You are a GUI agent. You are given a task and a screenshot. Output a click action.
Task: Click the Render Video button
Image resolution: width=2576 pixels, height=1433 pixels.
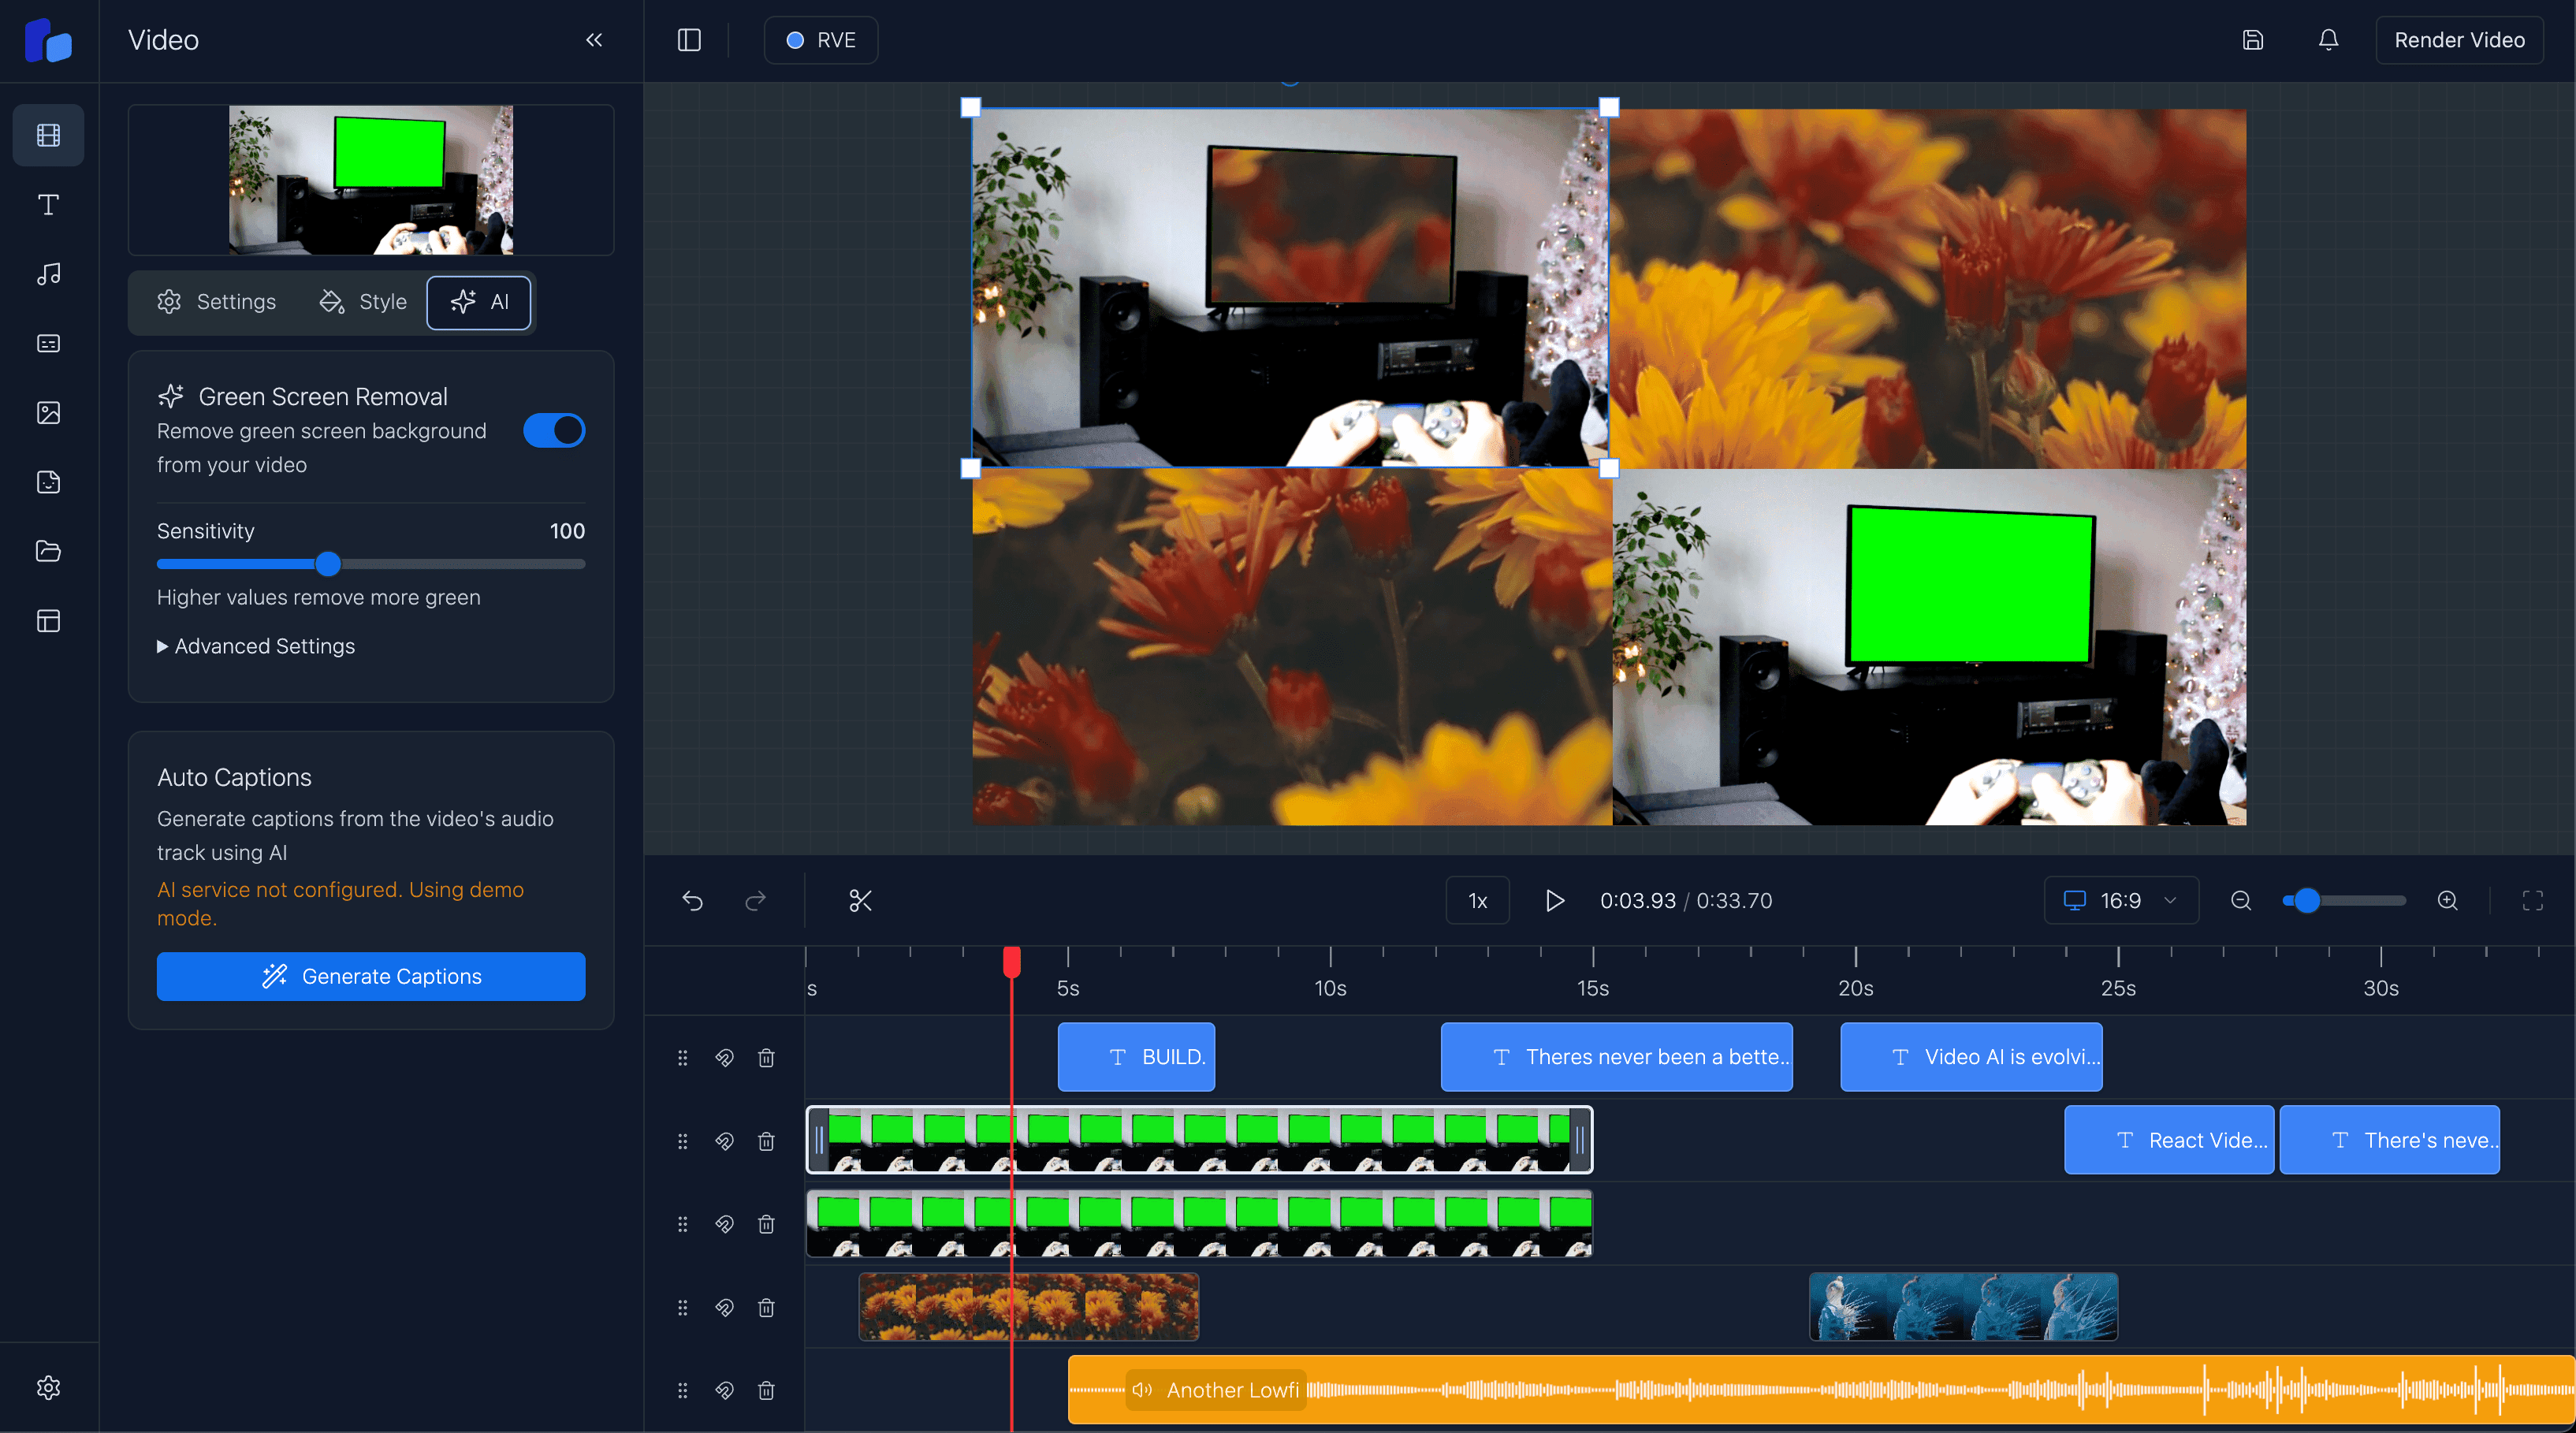2459,40
